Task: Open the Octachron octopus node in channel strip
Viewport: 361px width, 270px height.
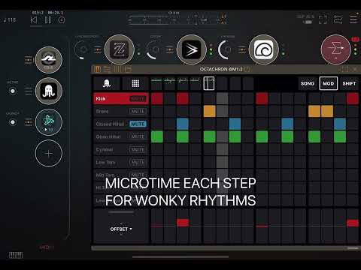Action: coord(49,91)
